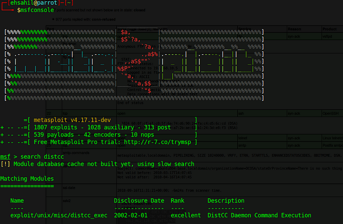
Task: Click the 2002-02-01 disclosure date
Action: click(131, 215)
